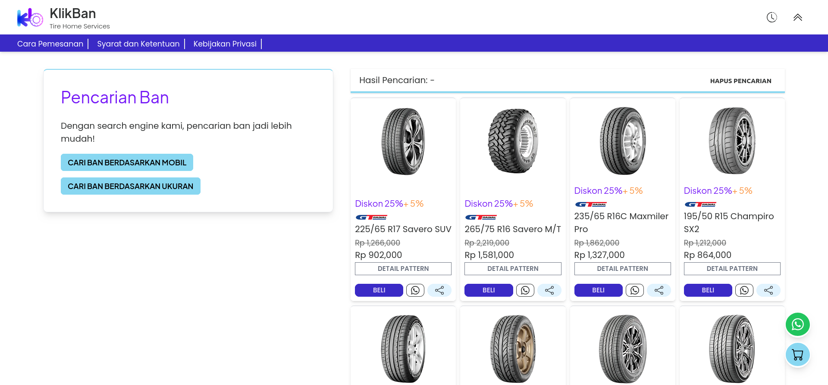Click 225/65 R17 Savero SUV product name

(x=403, y=229)
